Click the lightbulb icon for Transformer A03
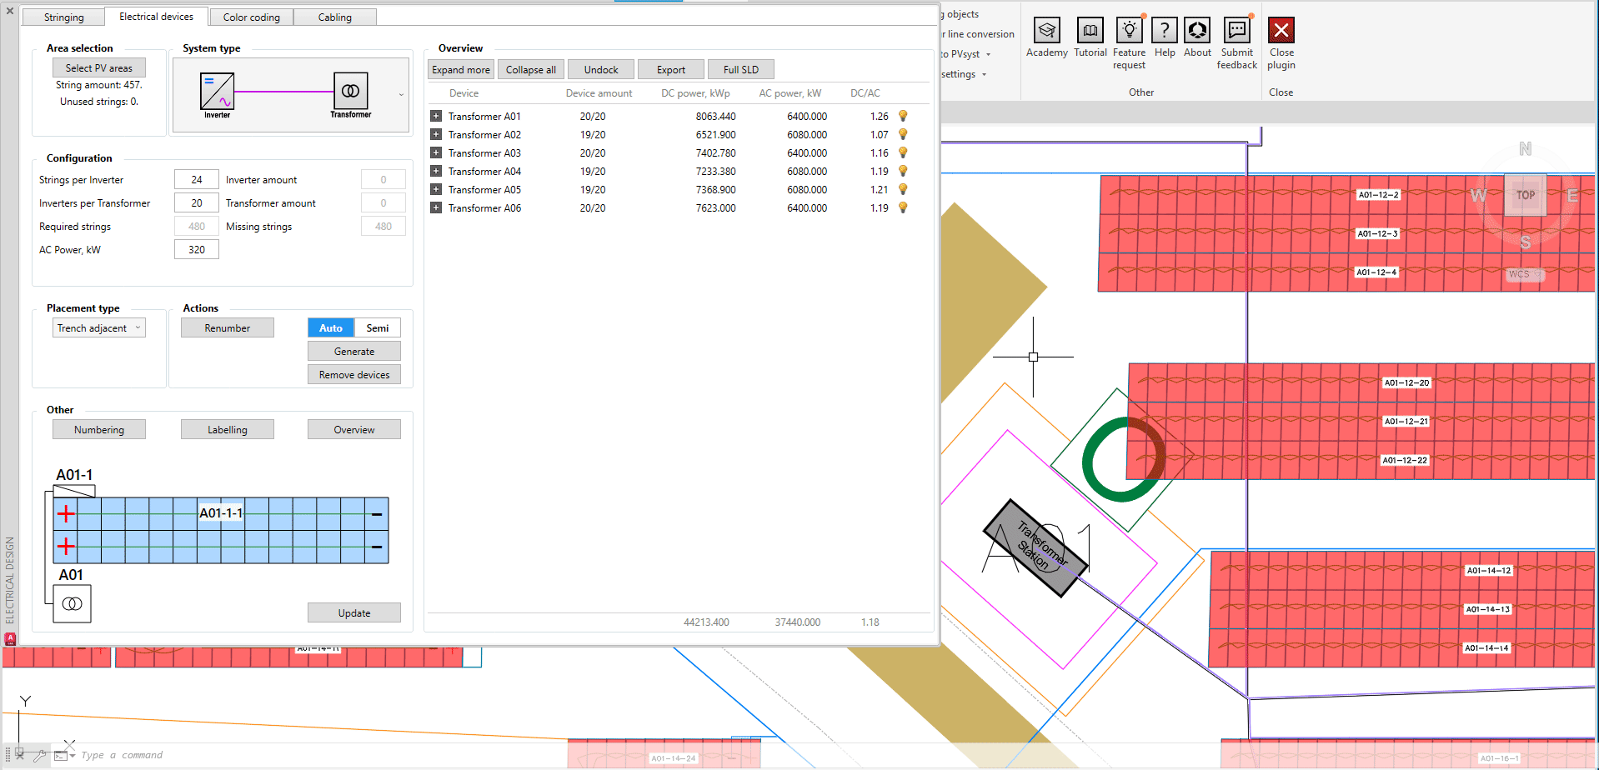This screenshot has height=770, width=1599. pyautogui.click(x=902, y=152)
